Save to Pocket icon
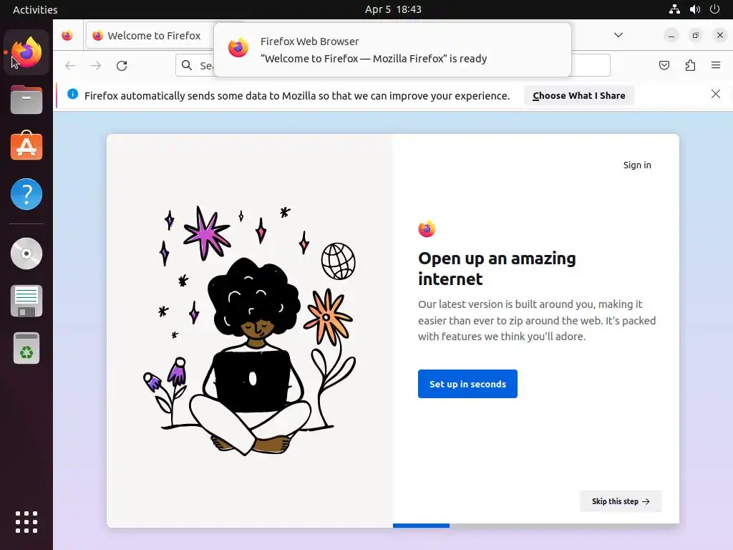This screenshot has width=733, height=550. click(x=664, y=65)
